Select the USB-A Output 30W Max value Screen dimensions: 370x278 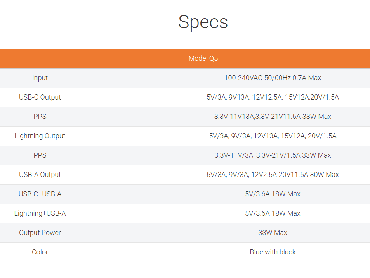tap(273, 175)
